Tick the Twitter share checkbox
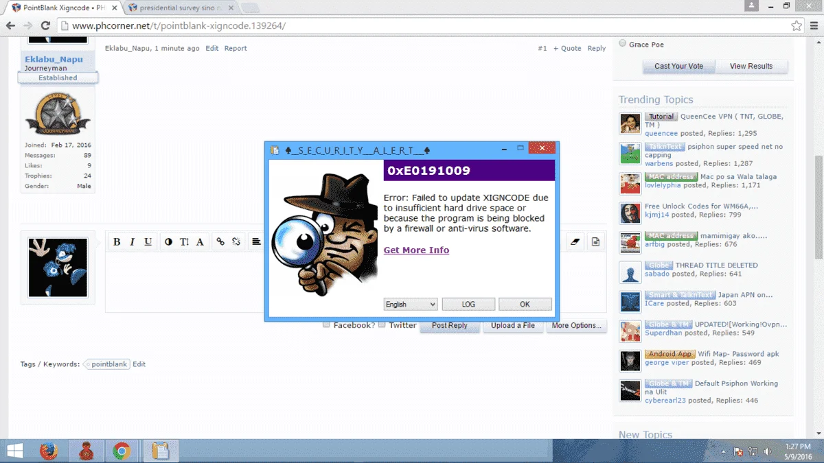 (x=382, y=324)
